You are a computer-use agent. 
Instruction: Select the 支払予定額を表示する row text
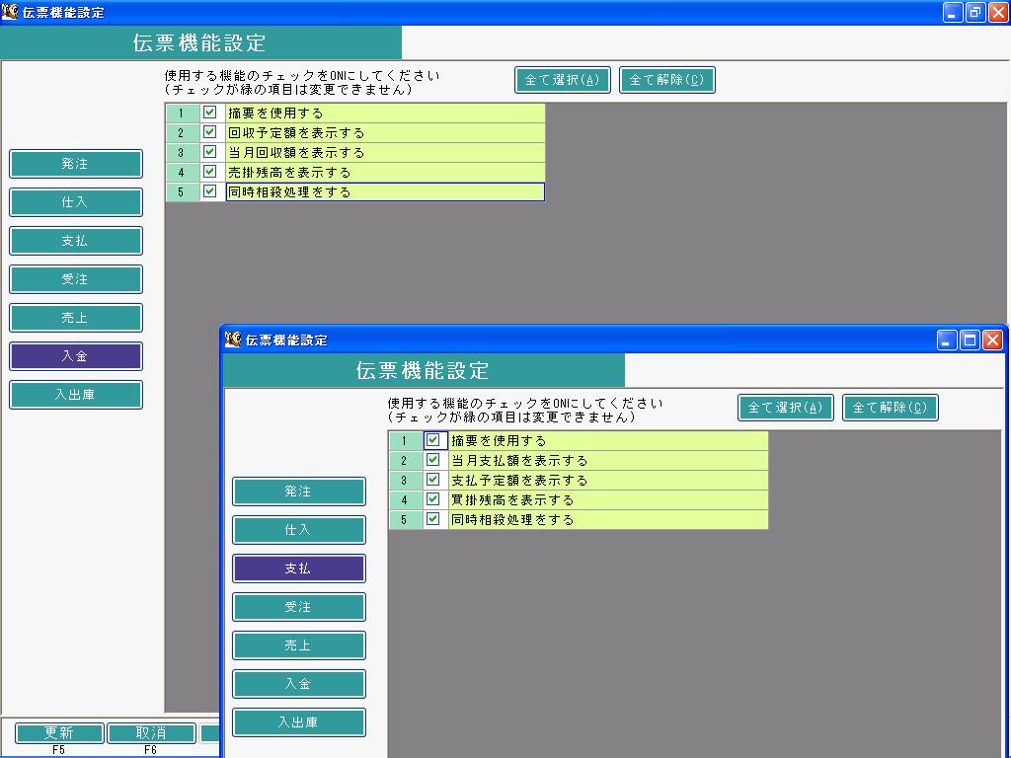click(519, 481)
